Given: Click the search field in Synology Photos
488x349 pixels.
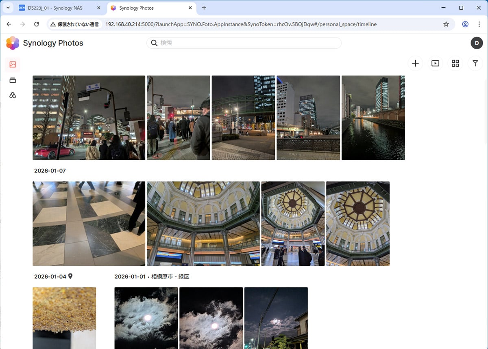Looking at the screenshot, I should (244, 43).
